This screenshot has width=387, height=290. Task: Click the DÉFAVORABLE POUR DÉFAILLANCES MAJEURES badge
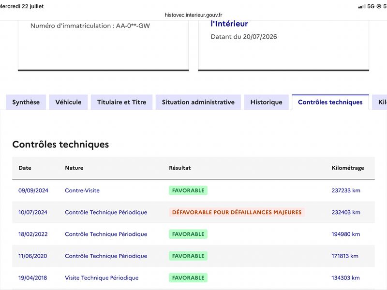coord(237,212)
